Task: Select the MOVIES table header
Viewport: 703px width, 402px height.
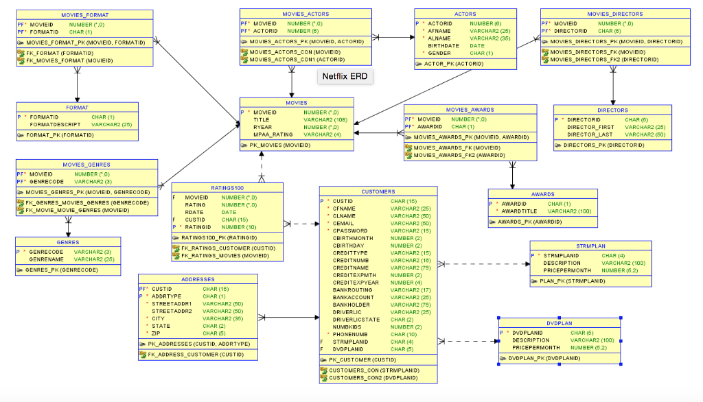Action: click(297, 102)
